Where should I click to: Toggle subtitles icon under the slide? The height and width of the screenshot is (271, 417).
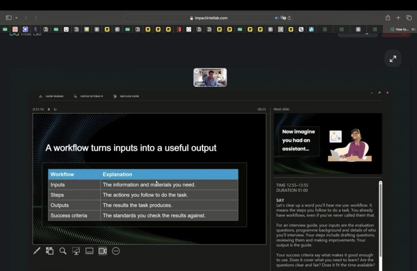(90, 251)
